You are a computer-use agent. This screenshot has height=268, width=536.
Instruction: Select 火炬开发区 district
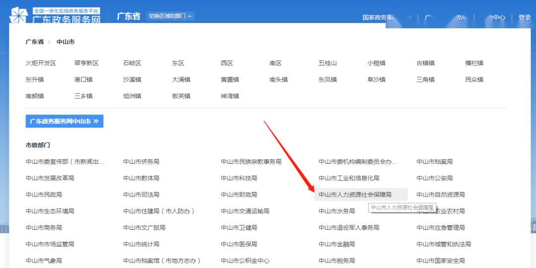coord(41,63)
